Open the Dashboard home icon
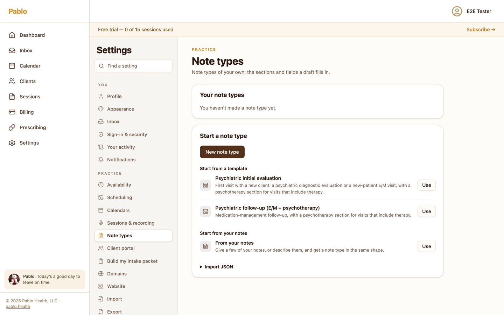Image resolution: width=504 pixels, height=315 pixels. pos(12,35)
